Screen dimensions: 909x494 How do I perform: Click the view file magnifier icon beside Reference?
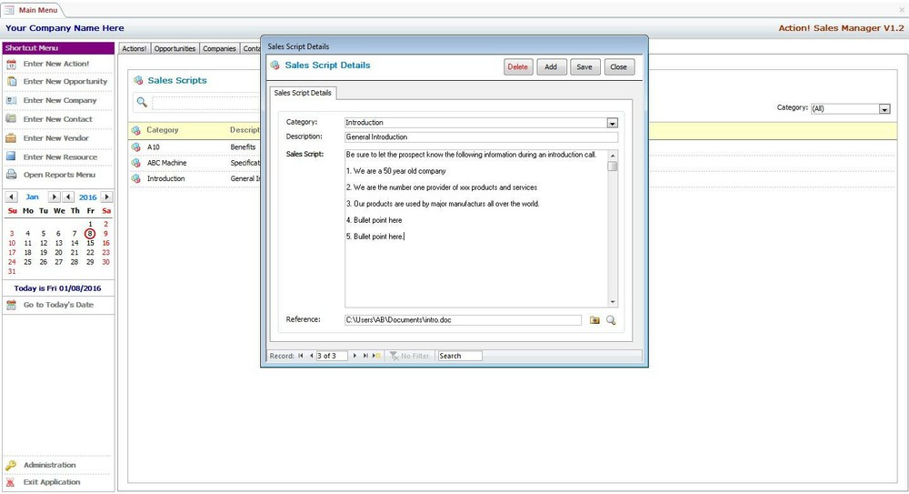[x=611, y=320]
